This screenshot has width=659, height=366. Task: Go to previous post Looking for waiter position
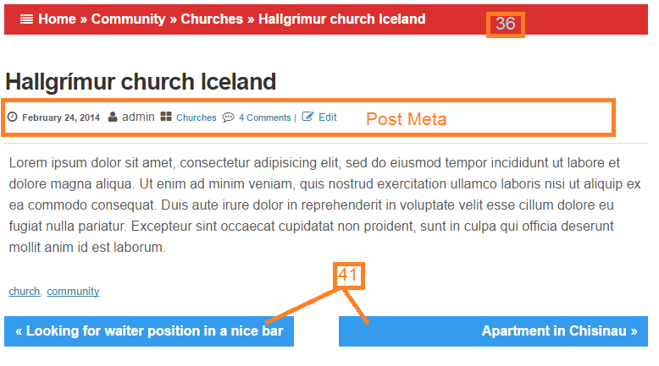click(x=149, y=331)
